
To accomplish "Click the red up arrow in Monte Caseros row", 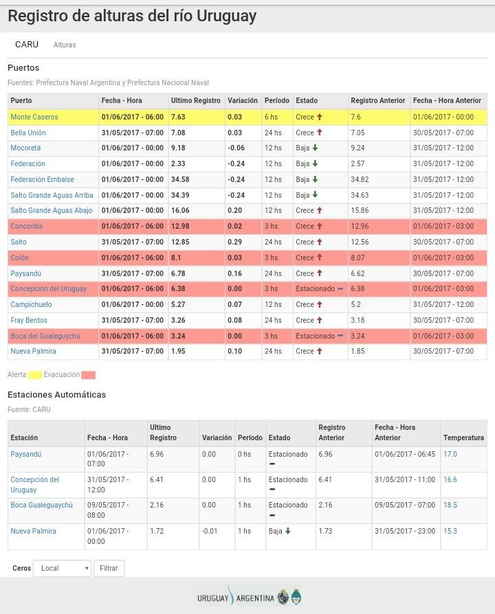I will click(x=320, y=117).
